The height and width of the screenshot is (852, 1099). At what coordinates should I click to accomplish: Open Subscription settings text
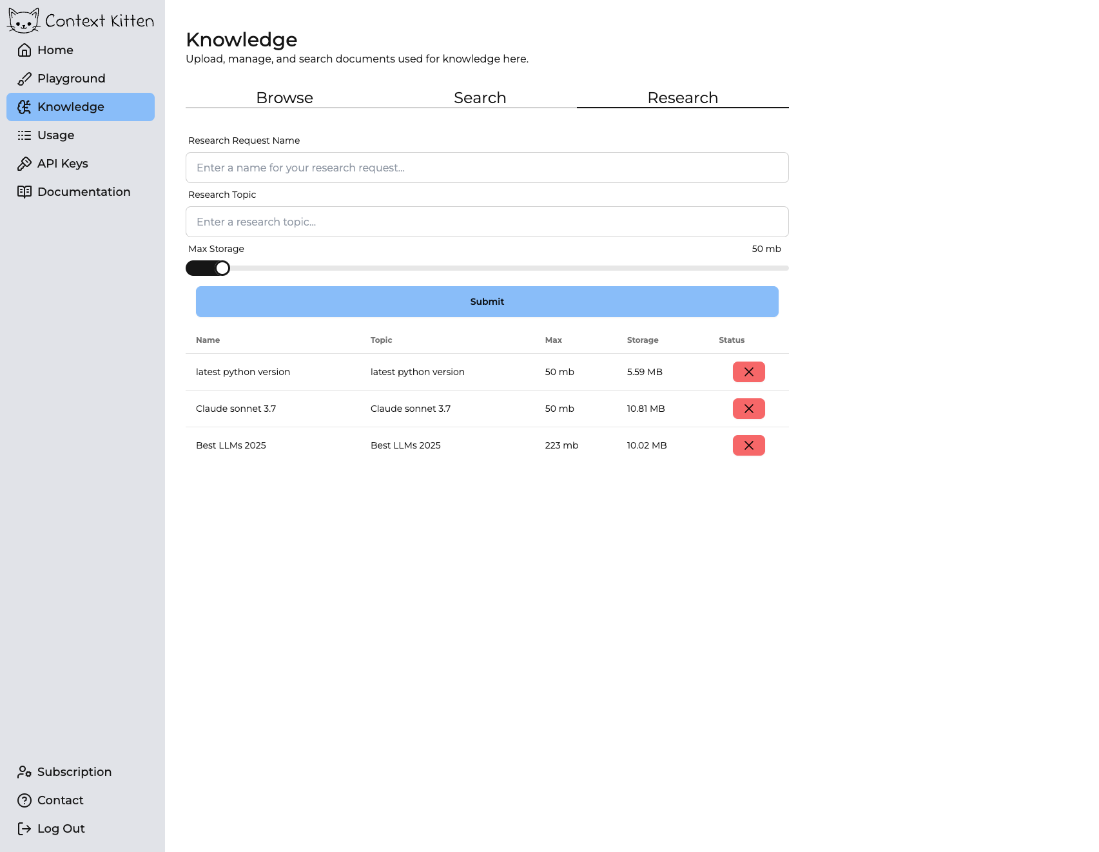tap(75, 772)
